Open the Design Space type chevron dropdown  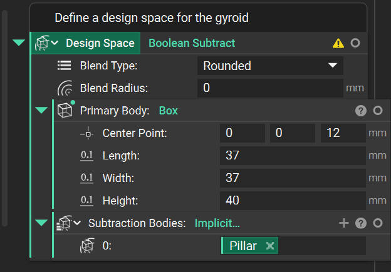coord(55,43)
